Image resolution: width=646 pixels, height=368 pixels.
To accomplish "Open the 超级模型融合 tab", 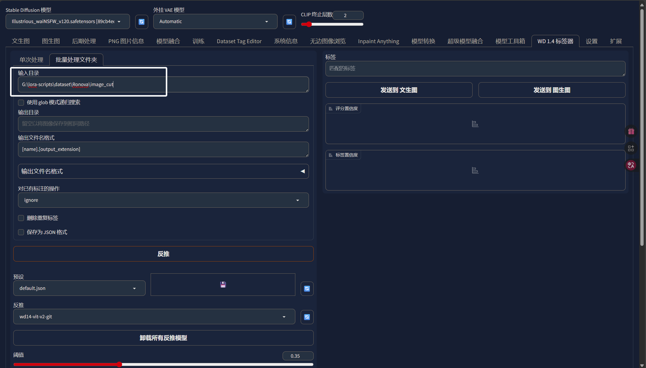I will [x=465, y=41].
